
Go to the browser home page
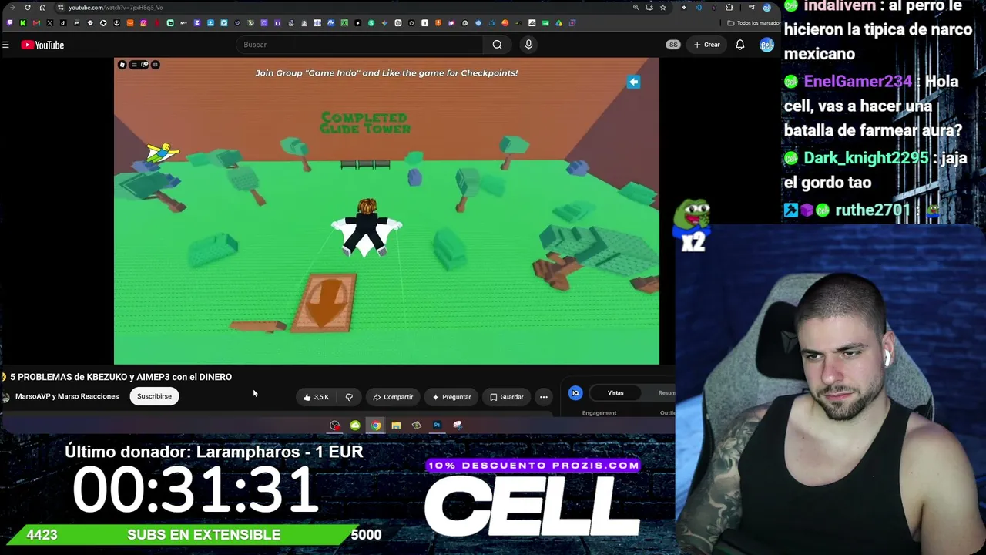click(42, 8)
